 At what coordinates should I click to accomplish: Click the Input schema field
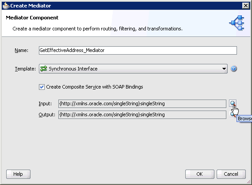[x=142, y=104]
